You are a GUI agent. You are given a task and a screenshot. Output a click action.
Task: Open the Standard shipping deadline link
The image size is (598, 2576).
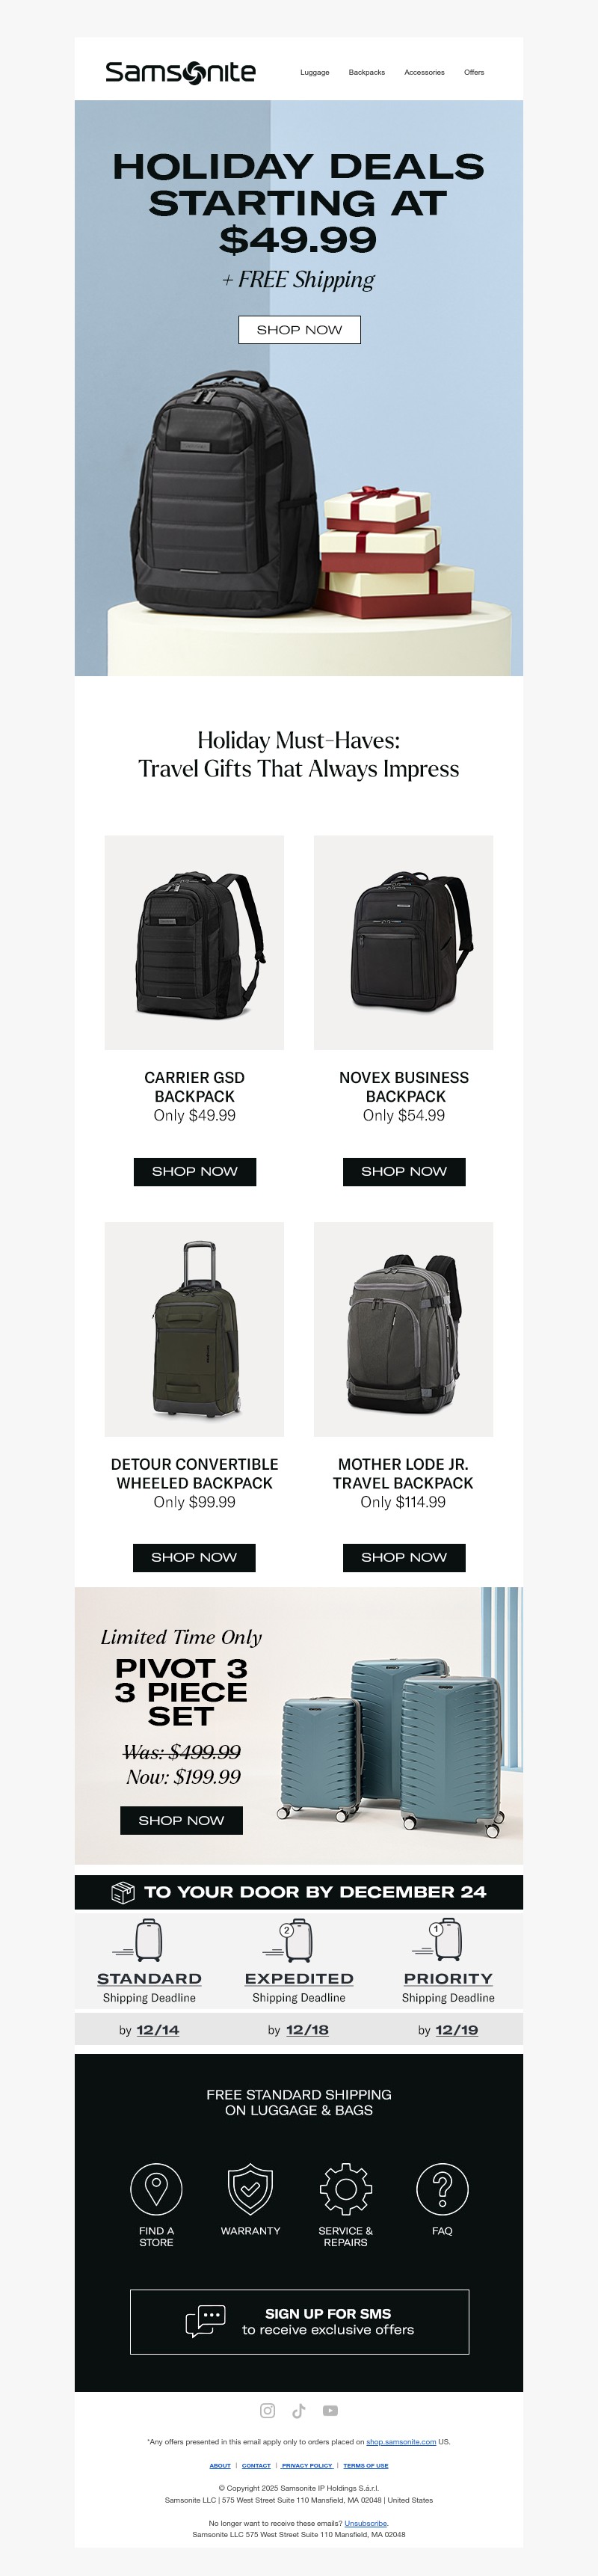pos(149,1978)
